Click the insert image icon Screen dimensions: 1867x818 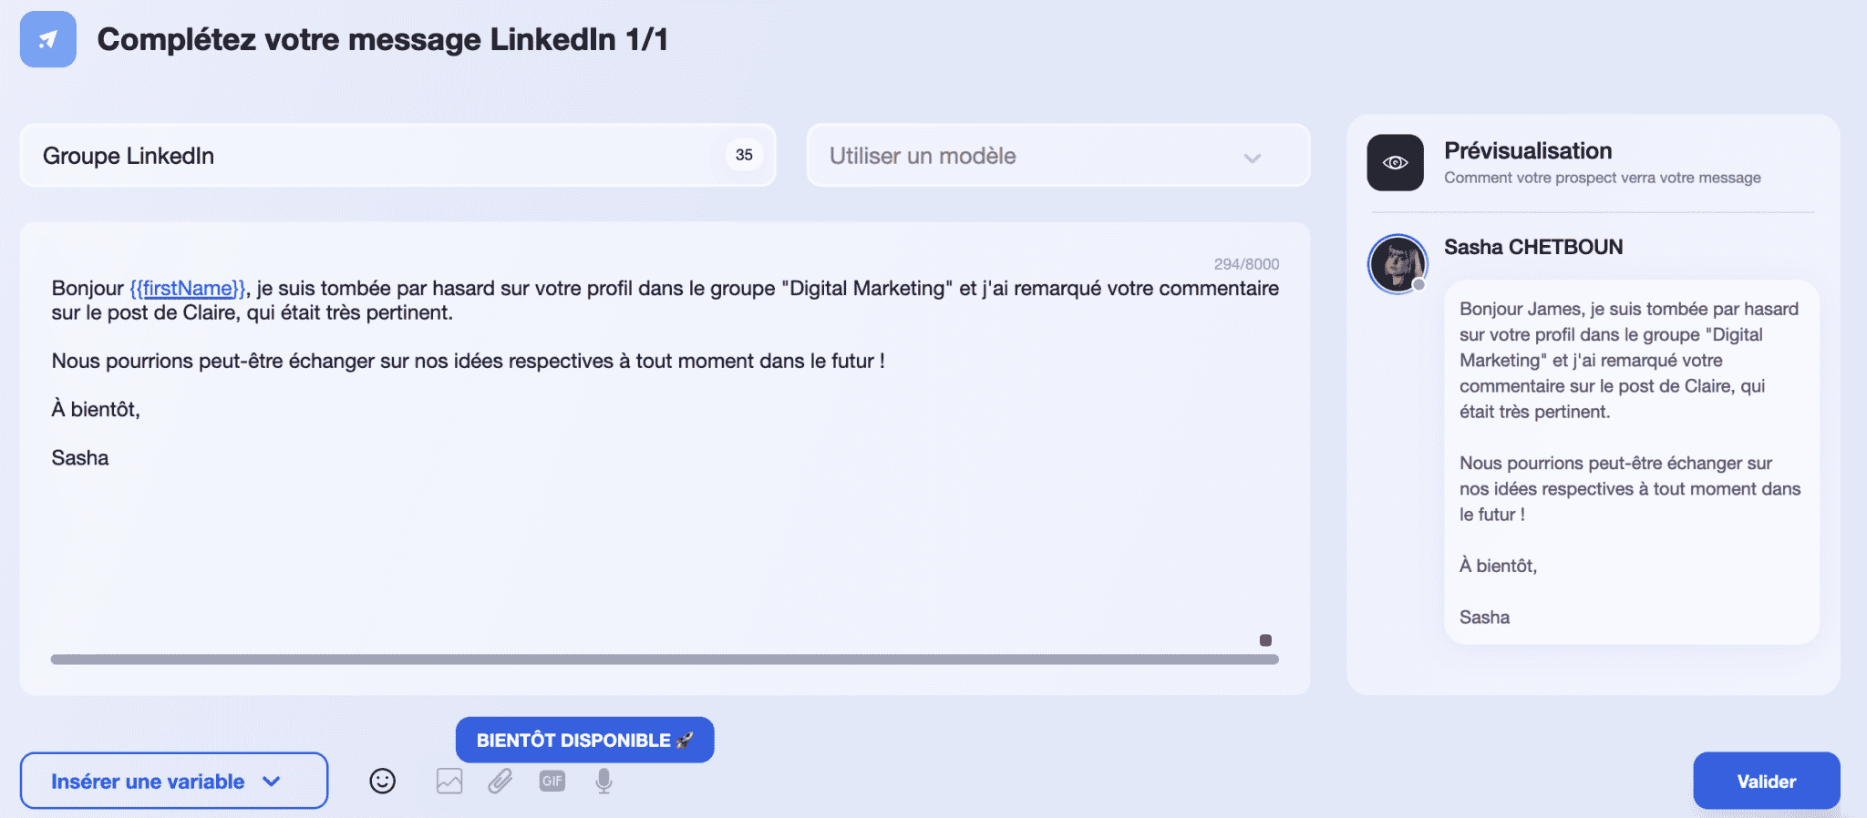point(449,781)
